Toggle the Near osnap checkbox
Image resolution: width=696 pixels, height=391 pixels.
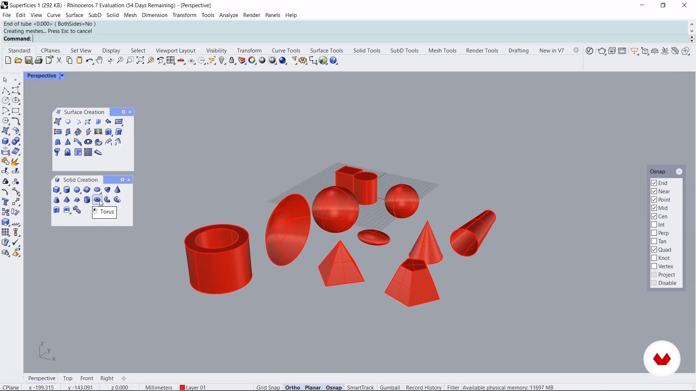pyautogui.click(x=654, y=191)
